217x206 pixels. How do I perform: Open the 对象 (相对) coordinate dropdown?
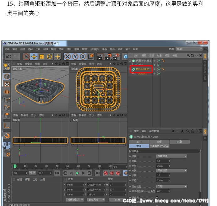75,200
